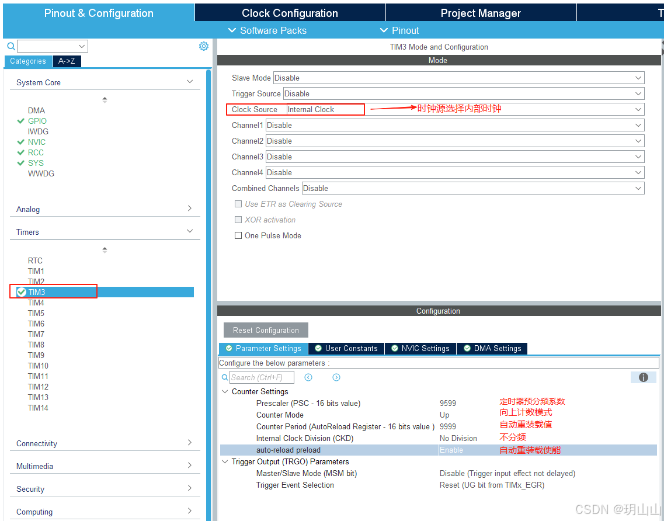Click the green check icon beside SYS
The width and height of the screenshot is (664, 521).
20,163
